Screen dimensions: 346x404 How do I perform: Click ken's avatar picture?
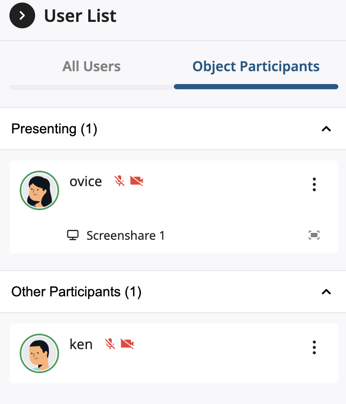click(x=39, y=353)
